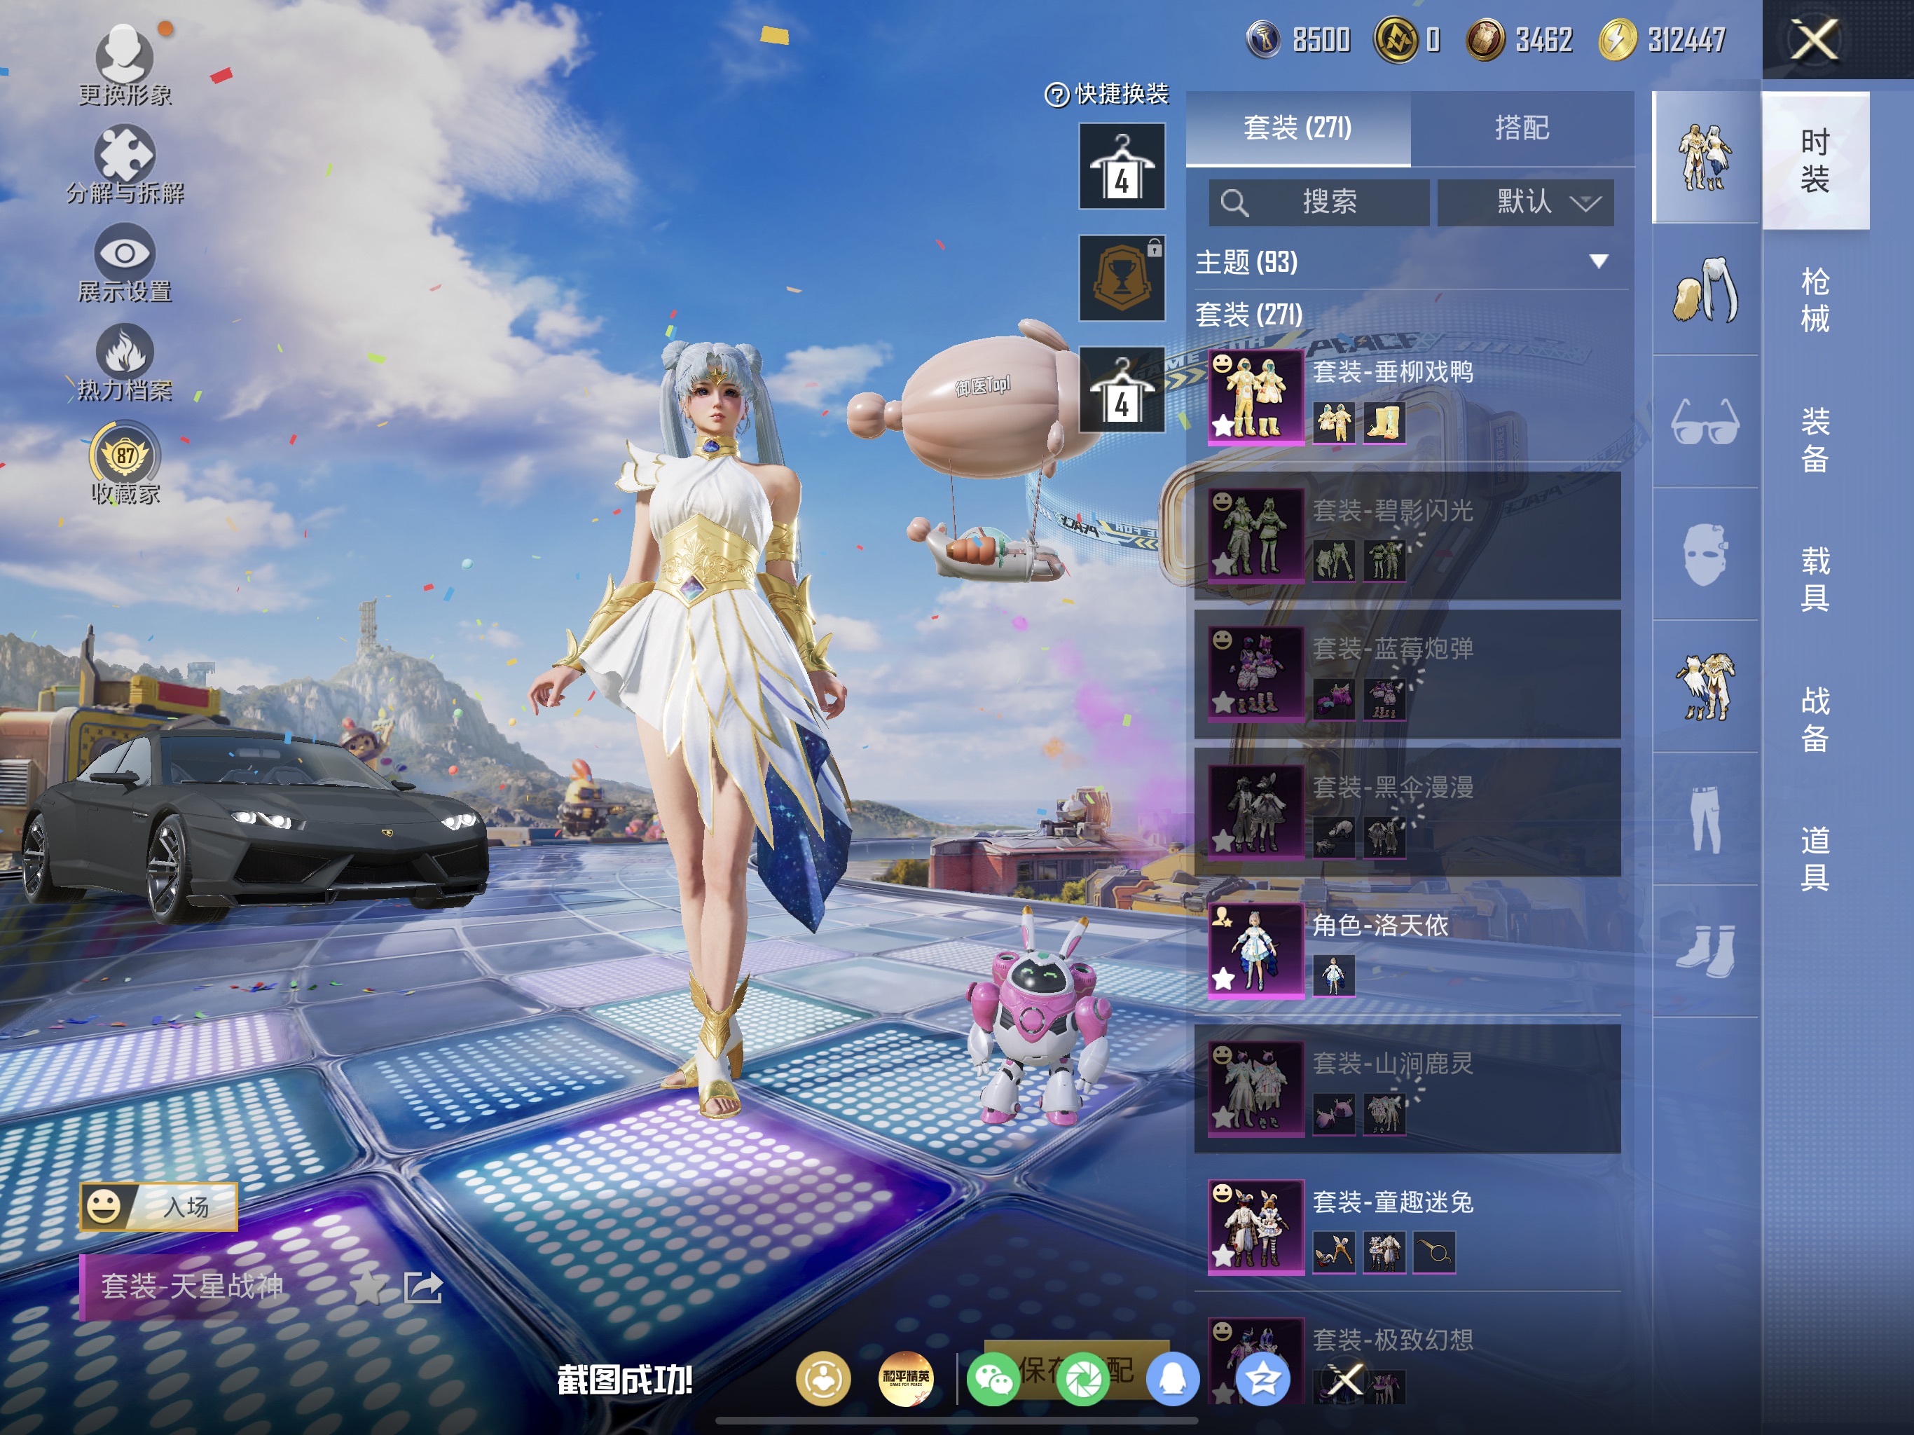Viewport: 1914px width, 1435px height.
Task: Share screenshot to WeChat Moments
Action: point(1083,1380)
